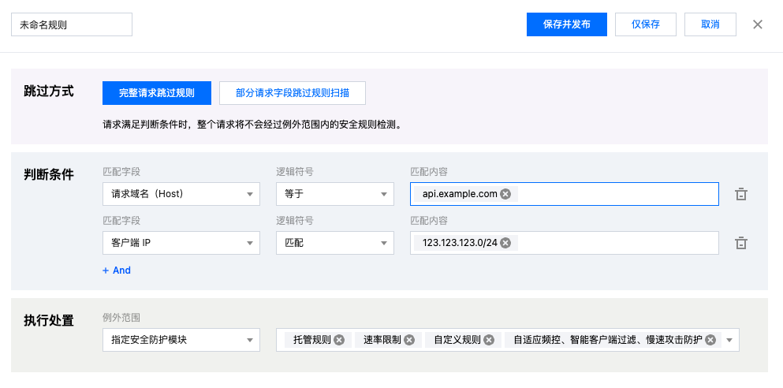Click 仅保存 button
Screen dimensions: 783x388
pyautogui.click(x=645, y=24)
